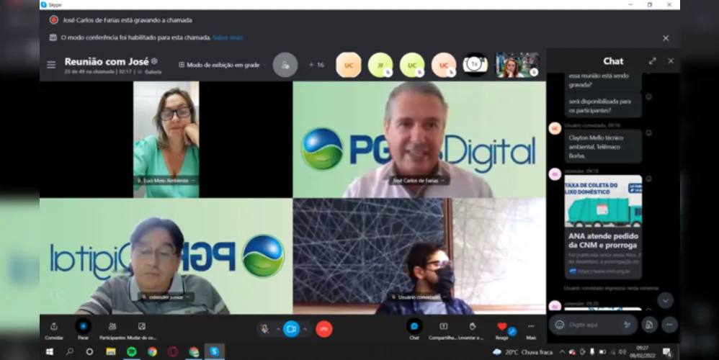Open the hamburger menu beside the meeting title
The width and height of the screenshot is (719, 360).
click(x=51, y=65)
